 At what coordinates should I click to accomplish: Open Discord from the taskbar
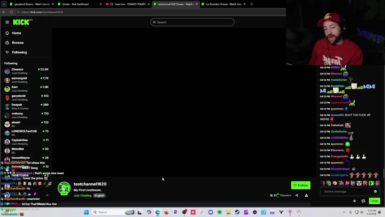point(211,212)
